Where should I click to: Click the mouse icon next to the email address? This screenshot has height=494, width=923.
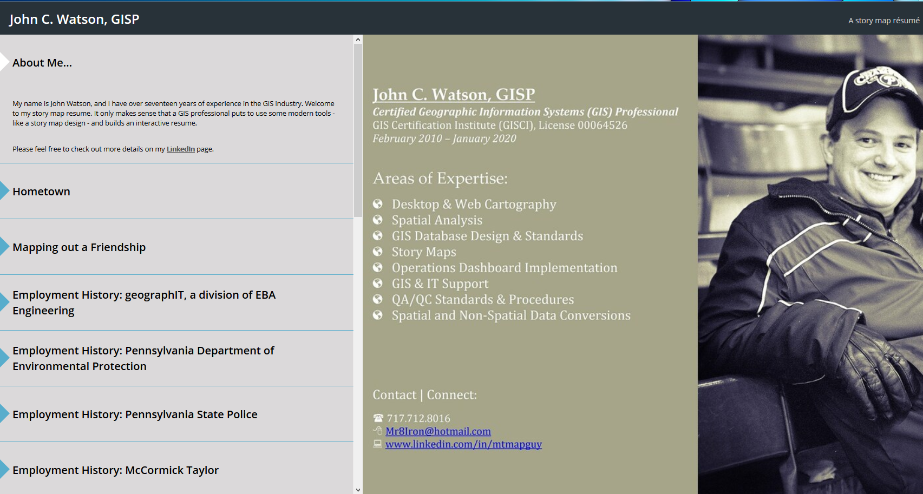click(377, 431)
